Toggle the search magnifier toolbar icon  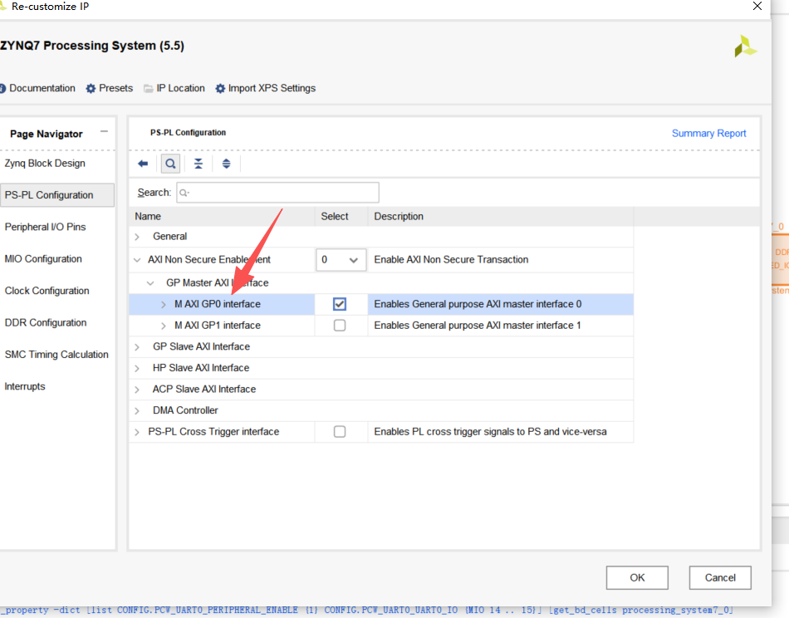[170, 164]
